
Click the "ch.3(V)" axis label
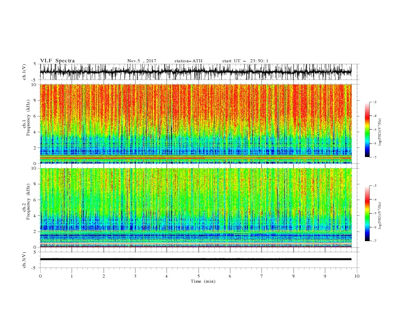24,260
